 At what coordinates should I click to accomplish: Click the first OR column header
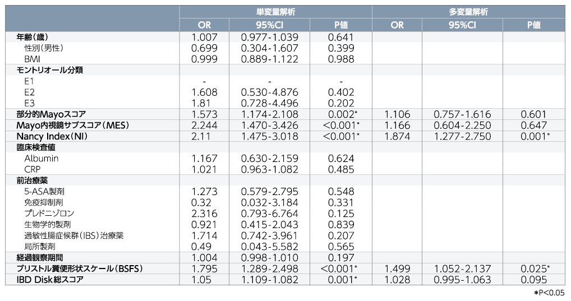click(204, 25)
